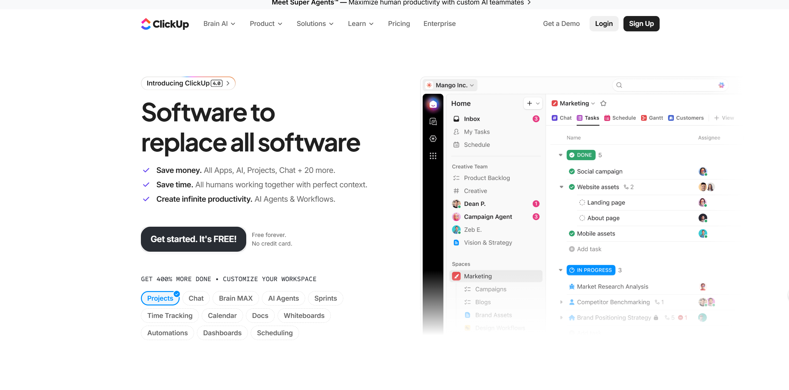Viewport: 789px width, 390px height.
Task: Switch to the Chat view tab
Action: (562, 118)
